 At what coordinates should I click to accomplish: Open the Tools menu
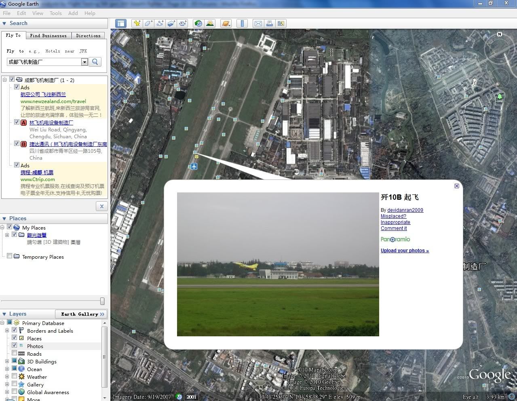(55, 13)
